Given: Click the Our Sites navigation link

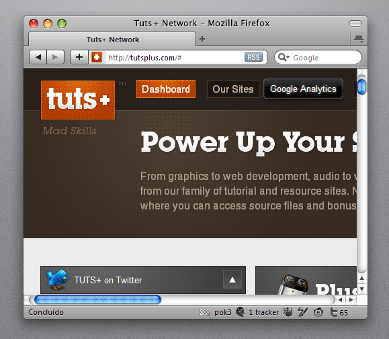Looking at the screenshot, I should 233,89.
